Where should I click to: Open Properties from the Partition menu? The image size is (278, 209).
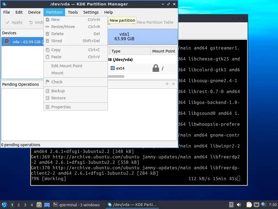(75, 107)
